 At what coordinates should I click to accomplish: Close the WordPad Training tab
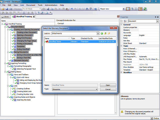tap(34, 17)
